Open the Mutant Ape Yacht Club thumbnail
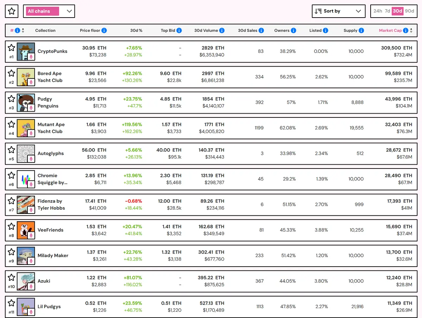 26,128
